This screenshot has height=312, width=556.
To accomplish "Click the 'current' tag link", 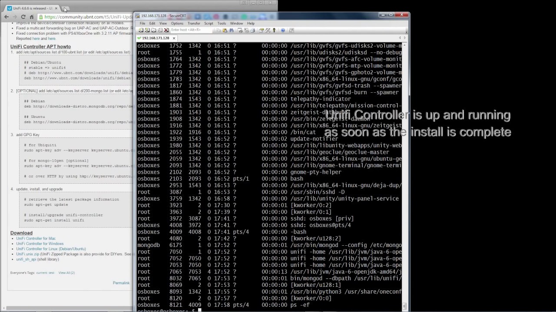I will pyautogui.click(x=42, y=273).
